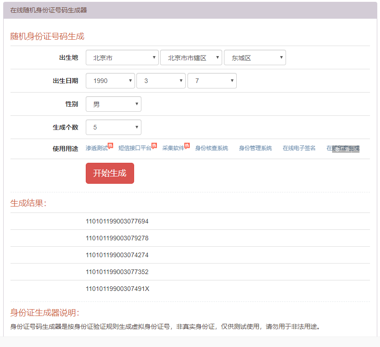Open the 采集软件 link

(x=173, y=148)
